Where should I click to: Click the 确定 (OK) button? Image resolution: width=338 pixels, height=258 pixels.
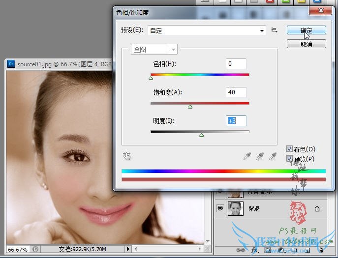pos(306,30)
